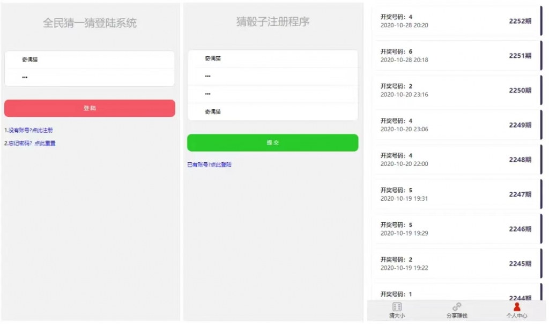The height and width of the screenshot is (324, 549).
Task: Focus the registration confirm password field
Action: point(273,94)
